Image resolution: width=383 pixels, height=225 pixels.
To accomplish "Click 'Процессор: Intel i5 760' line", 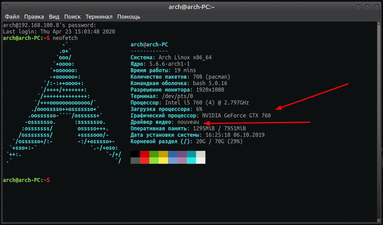I will (190, 103).
